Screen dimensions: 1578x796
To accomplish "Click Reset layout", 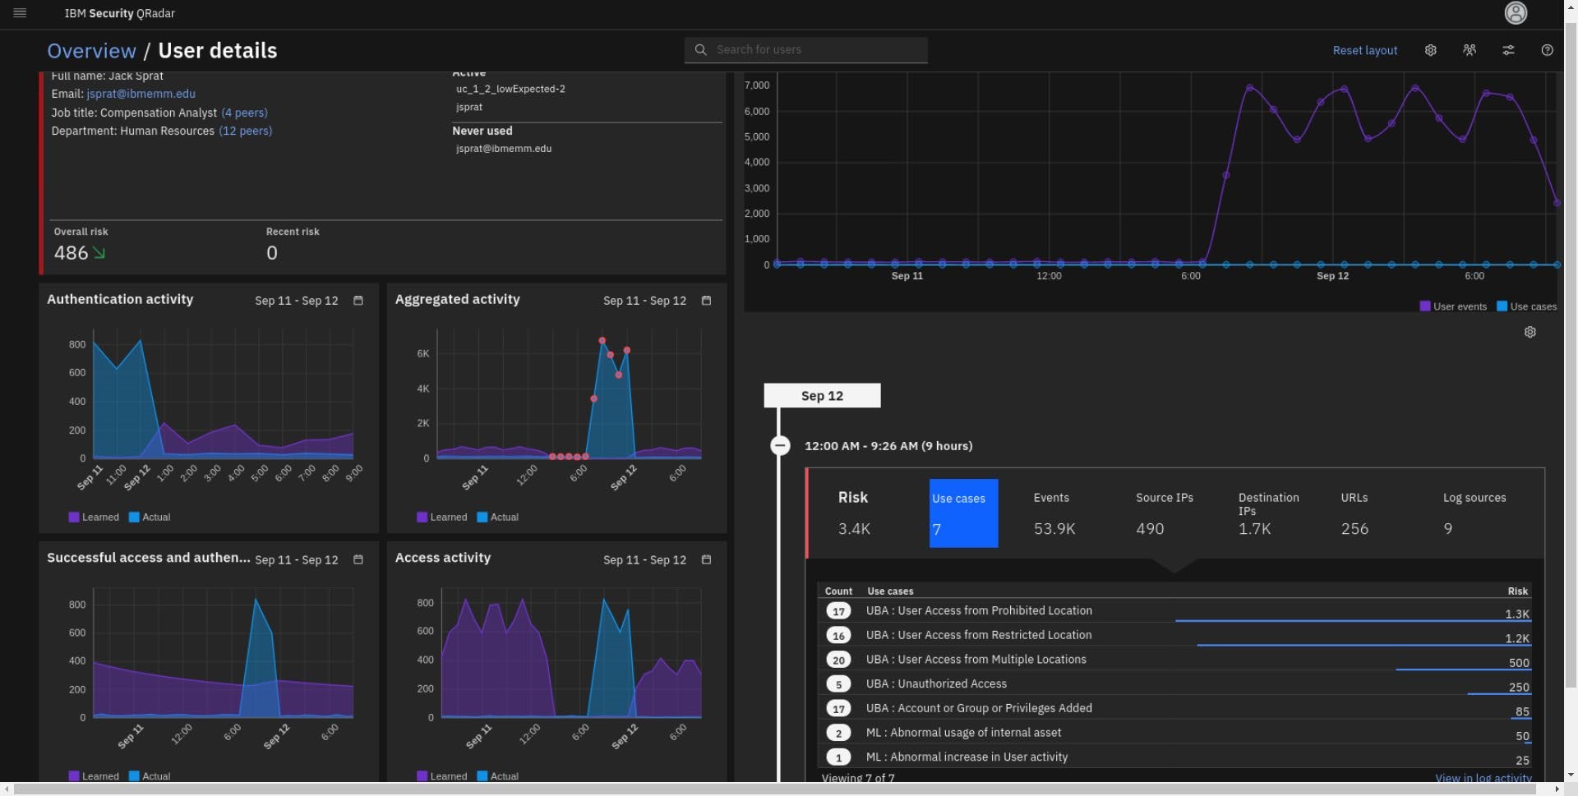I will [x=1364, y=50].
